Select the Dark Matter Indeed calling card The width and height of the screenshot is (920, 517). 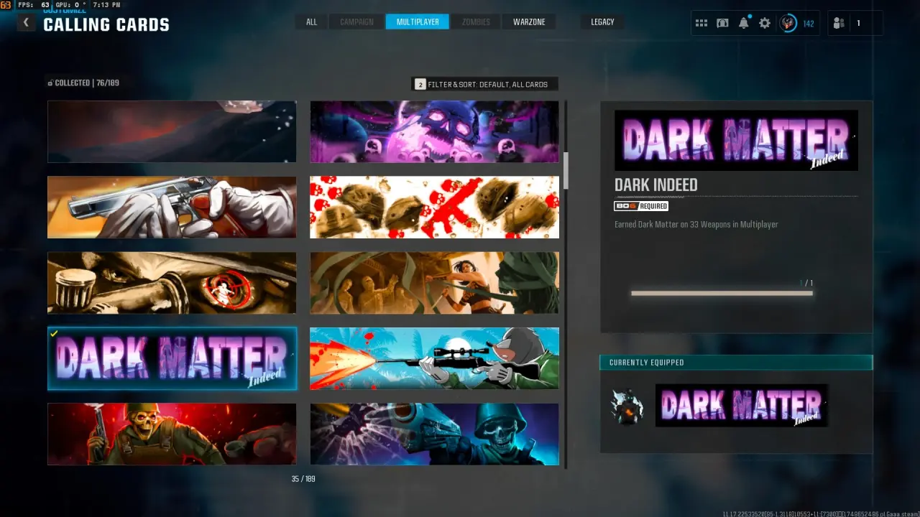(x=172, y=358)
